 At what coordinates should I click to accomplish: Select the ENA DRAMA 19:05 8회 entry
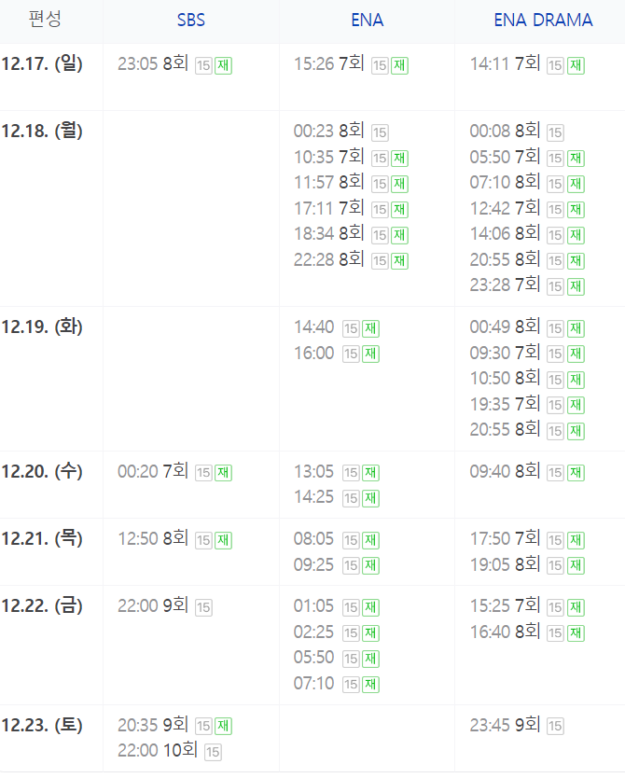(505, 564)
